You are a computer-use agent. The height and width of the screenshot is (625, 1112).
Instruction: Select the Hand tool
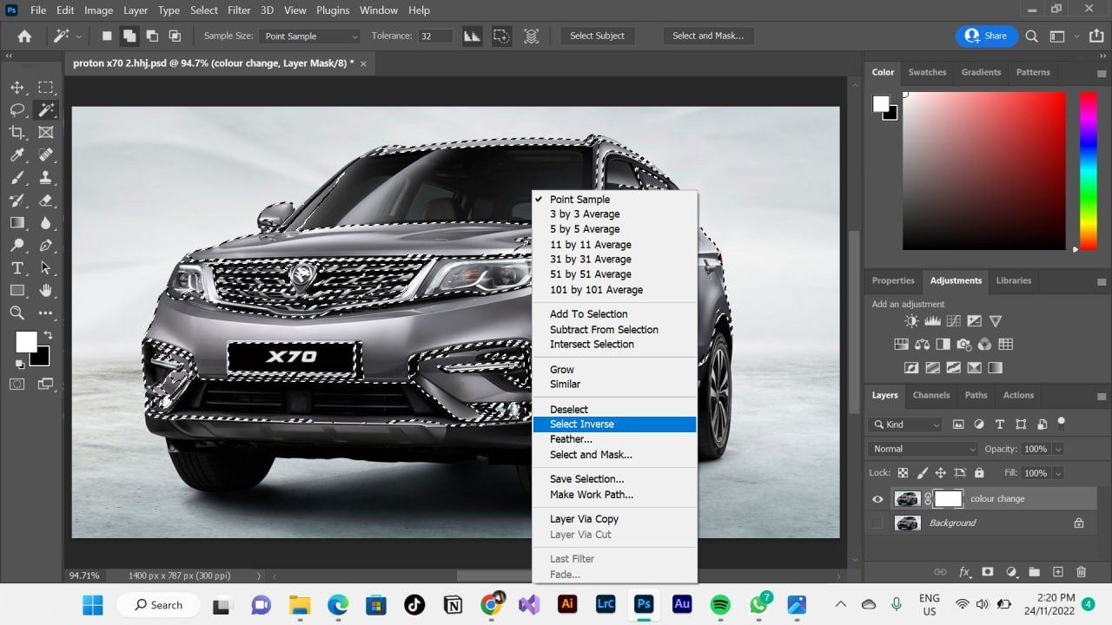click(46, 290)
